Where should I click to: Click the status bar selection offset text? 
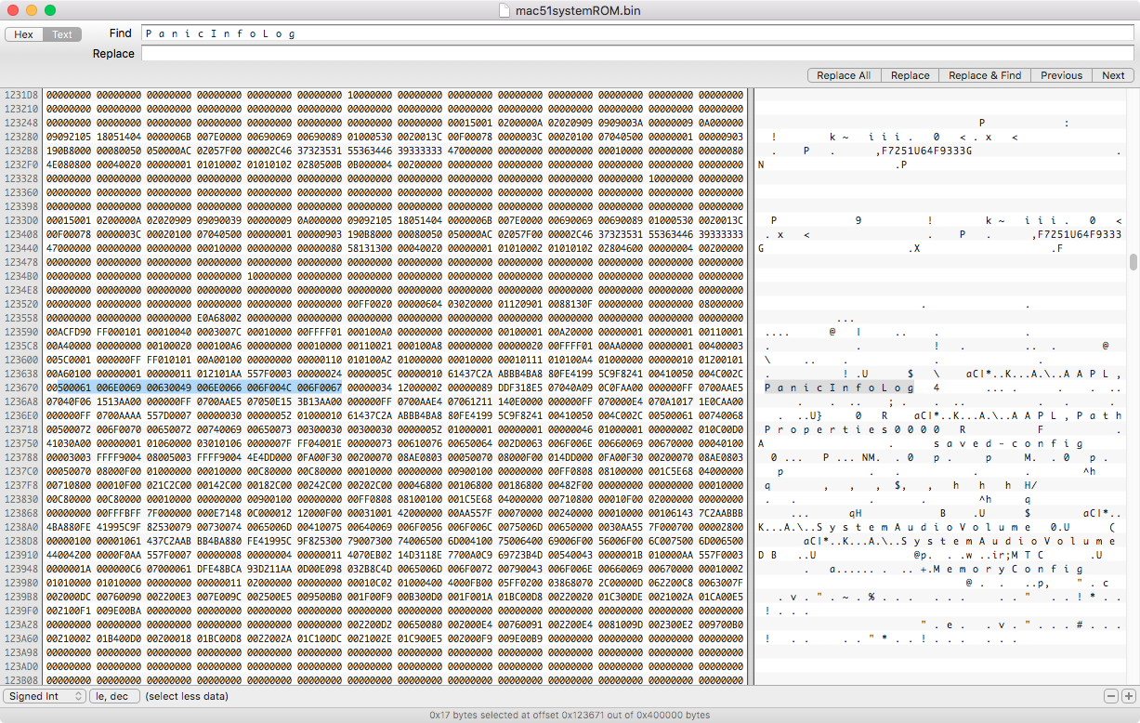(570, 716)
